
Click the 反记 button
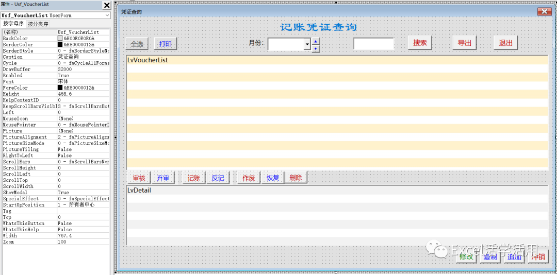[218, 178]
